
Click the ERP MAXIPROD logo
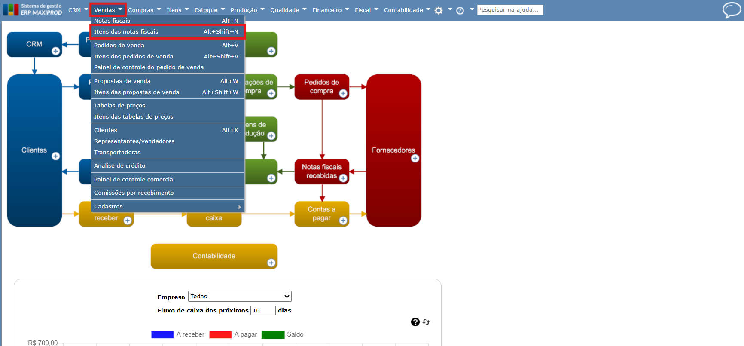pyautogui.click(x=33, y=9)
